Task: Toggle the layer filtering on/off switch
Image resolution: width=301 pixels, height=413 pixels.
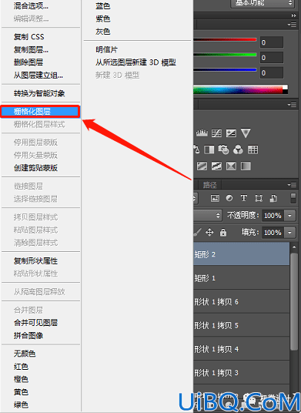Action: [x=293, y=198]
